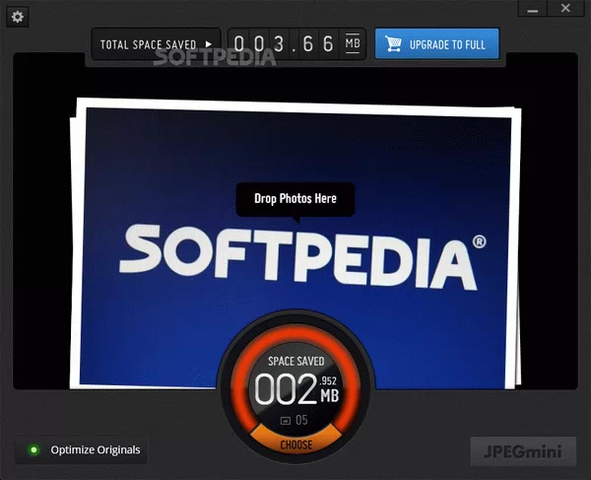Click the MB unit indicator in counter
The width and height of the screenshot is (591, 480).
click(x=353, y=44)
